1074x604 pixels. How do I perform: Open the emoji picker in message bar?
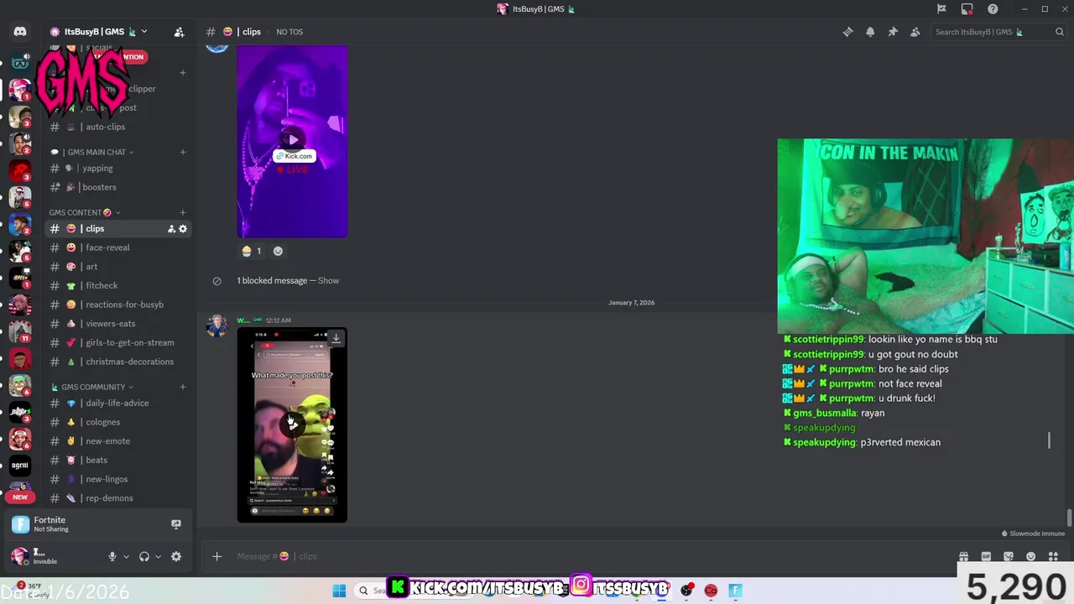[1031, 556]
